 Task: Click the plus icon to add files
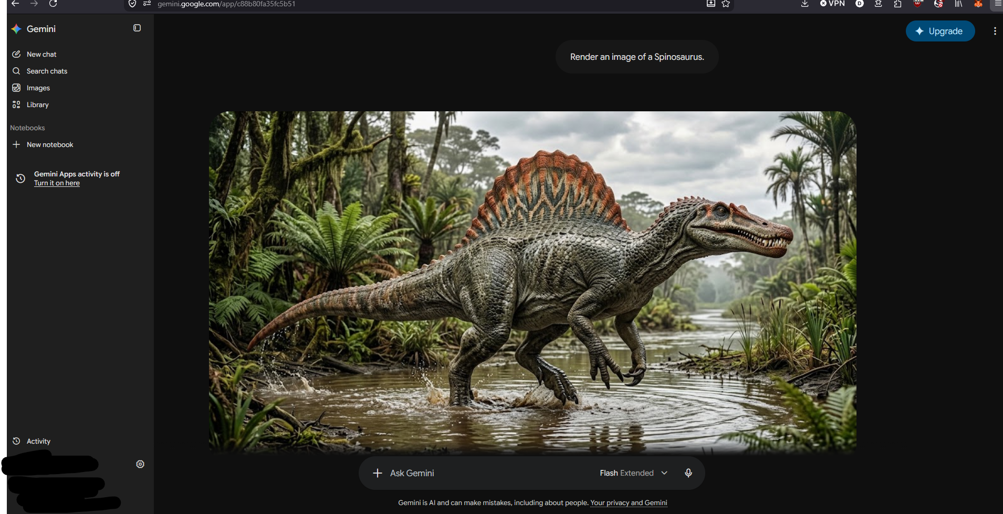tap(377, 473)
